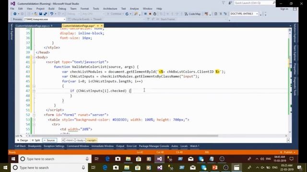Collapse the if block on line 47
This screenshot has height=172, width=307.
coord(34,91)
